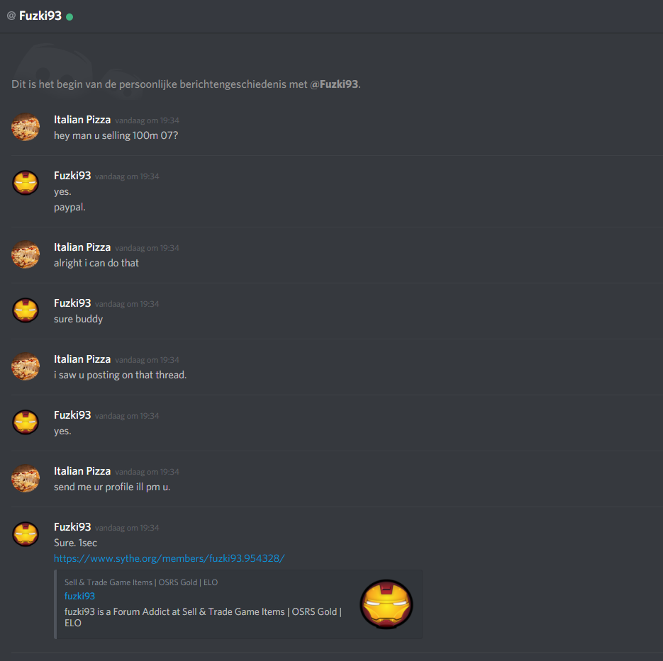Click the fuzki93 embed title link
This screenshot has width=663, height=661.
(x=79, y=596)
